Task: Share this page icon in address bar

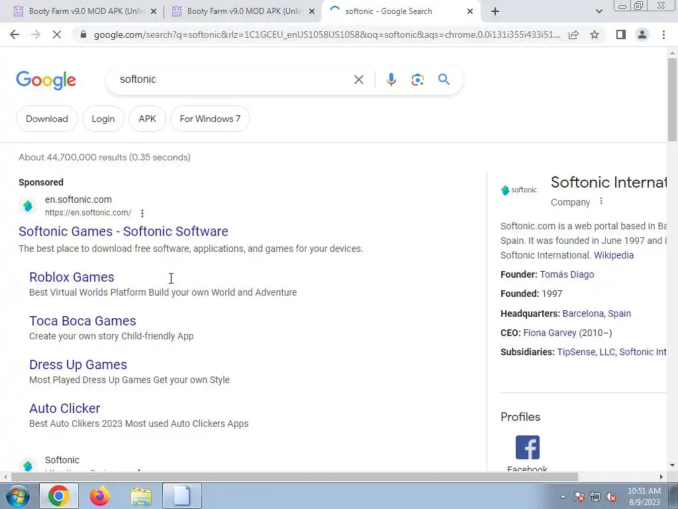Action: (x=573, y=34)
